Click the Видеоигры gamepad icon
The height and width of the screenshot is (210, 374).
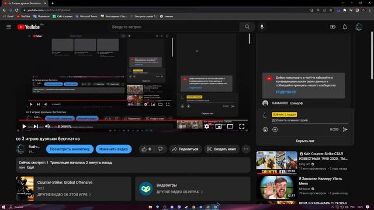pos(146,188)
